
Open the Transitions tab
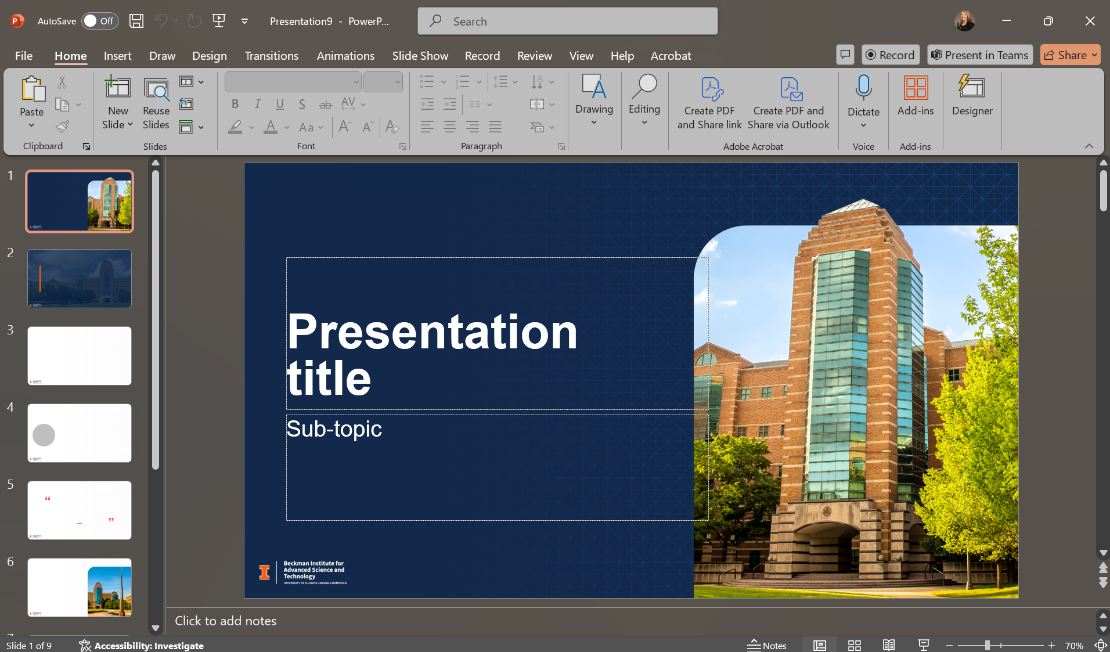pyautogui.click(x=271, y=56)
